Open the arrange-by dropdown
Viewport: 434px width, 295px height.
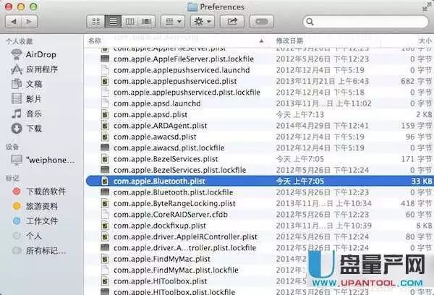tap(173, 22)
